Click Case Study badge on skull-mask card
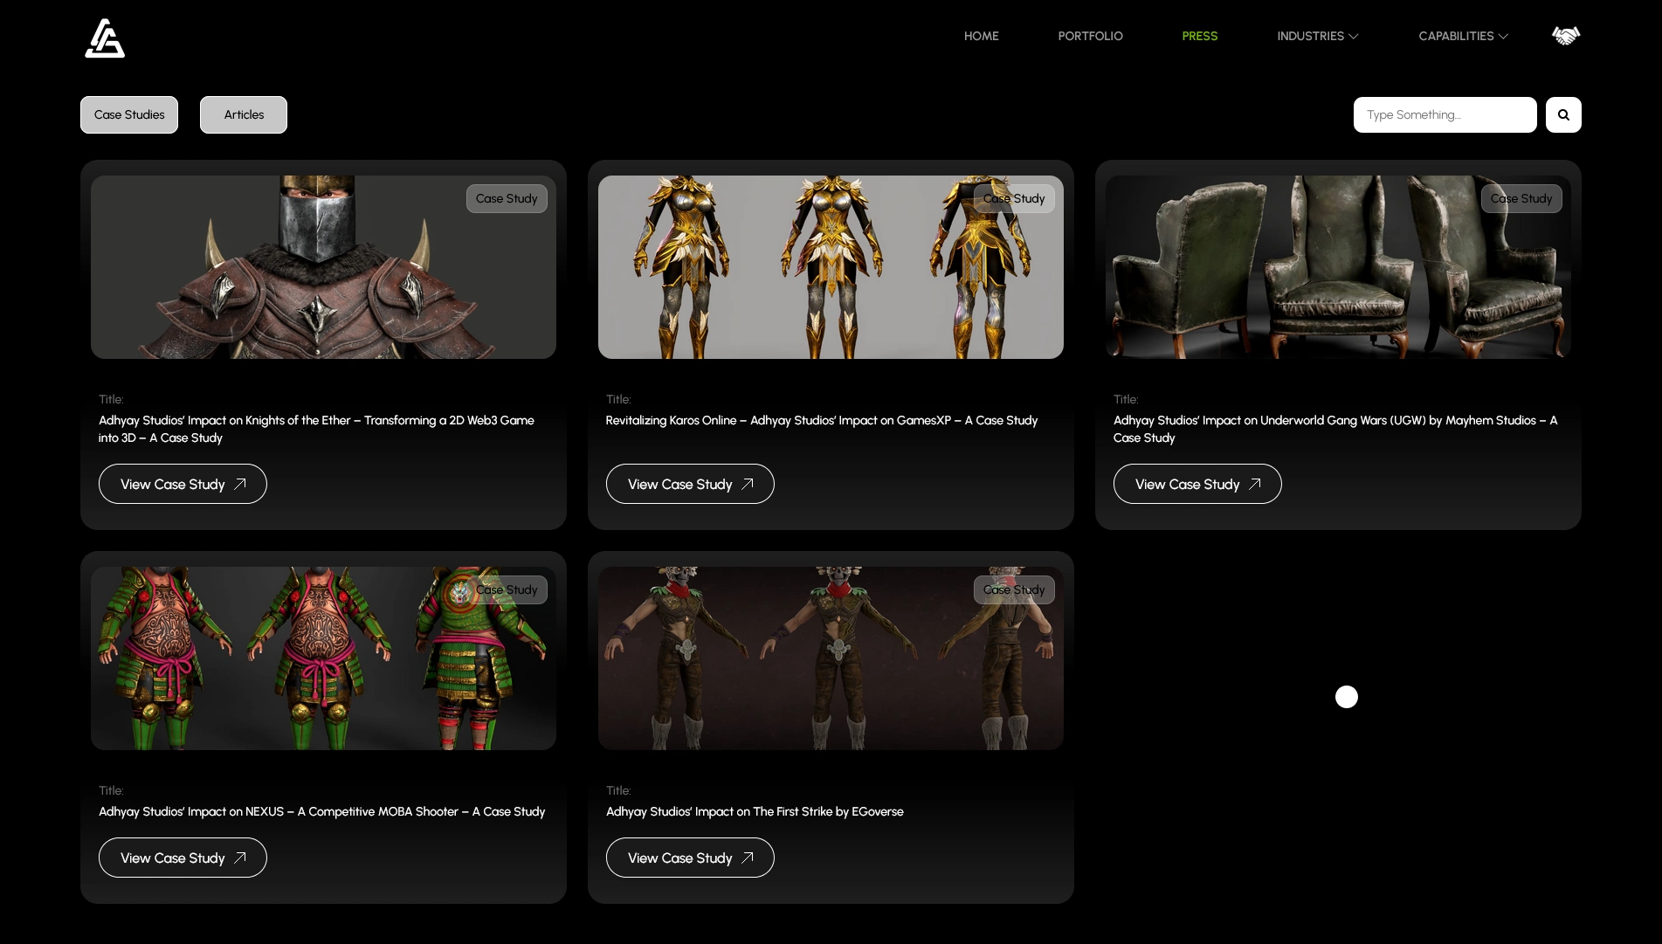 (x=1014, y=589)
